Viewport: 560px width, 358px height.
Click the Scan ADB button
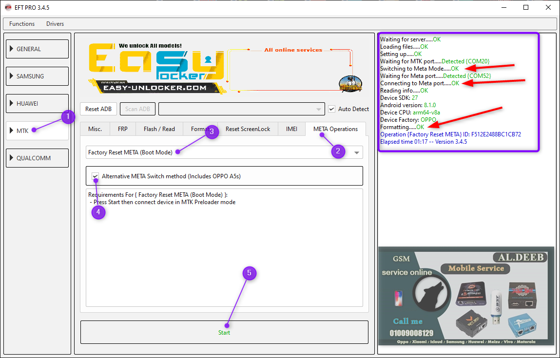tap(137, 109)
